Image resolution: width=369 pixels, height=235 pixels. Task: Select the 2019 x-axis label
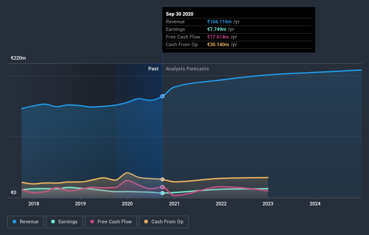click(80, 204)
